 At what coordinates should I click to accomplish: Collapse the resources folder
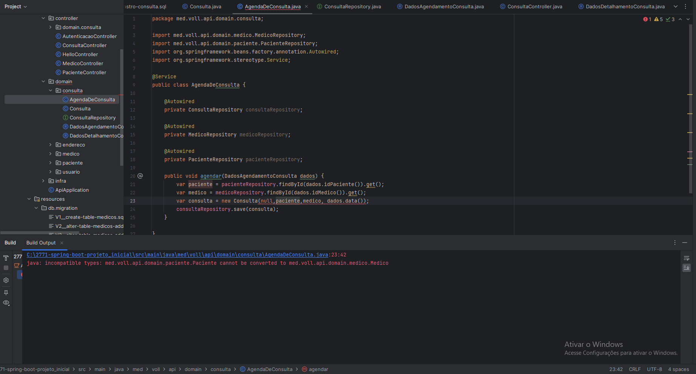click(x=29, y=199)
